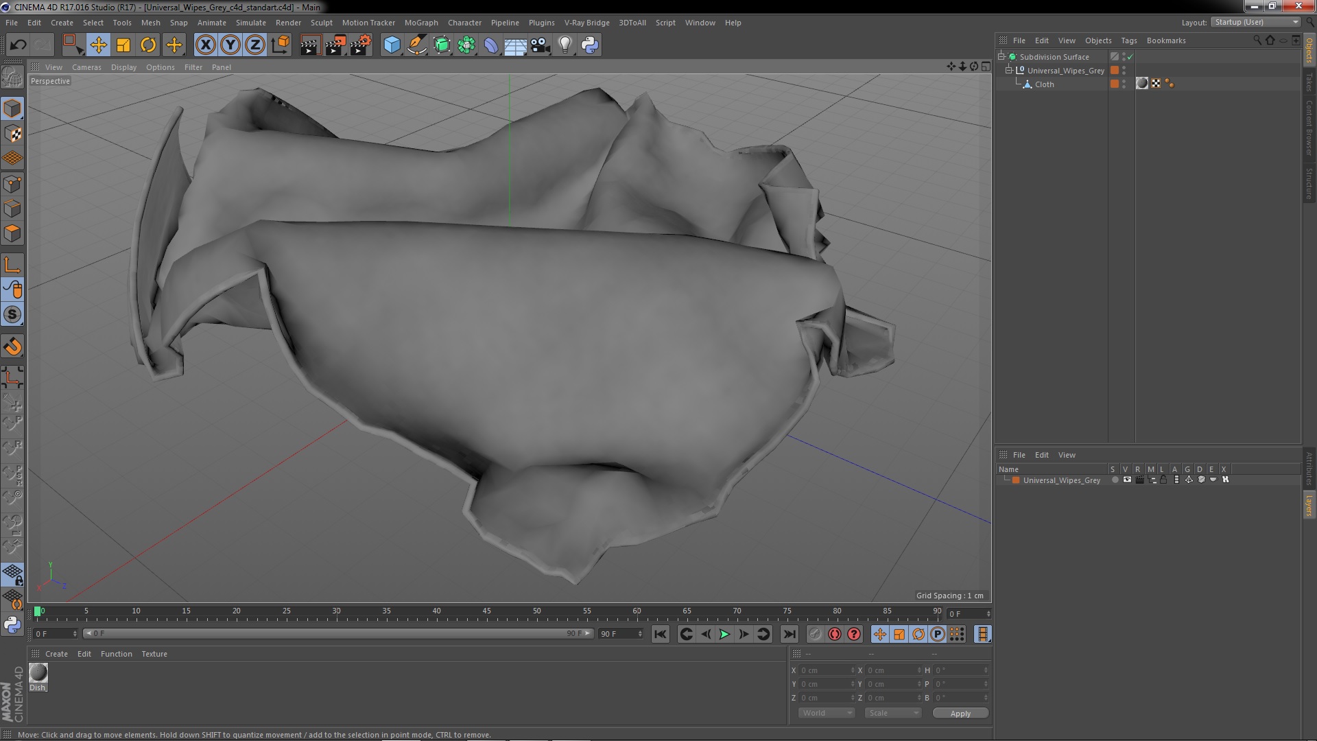
Task: Open World coordinate dropdown
Action: tap(826, 714)
